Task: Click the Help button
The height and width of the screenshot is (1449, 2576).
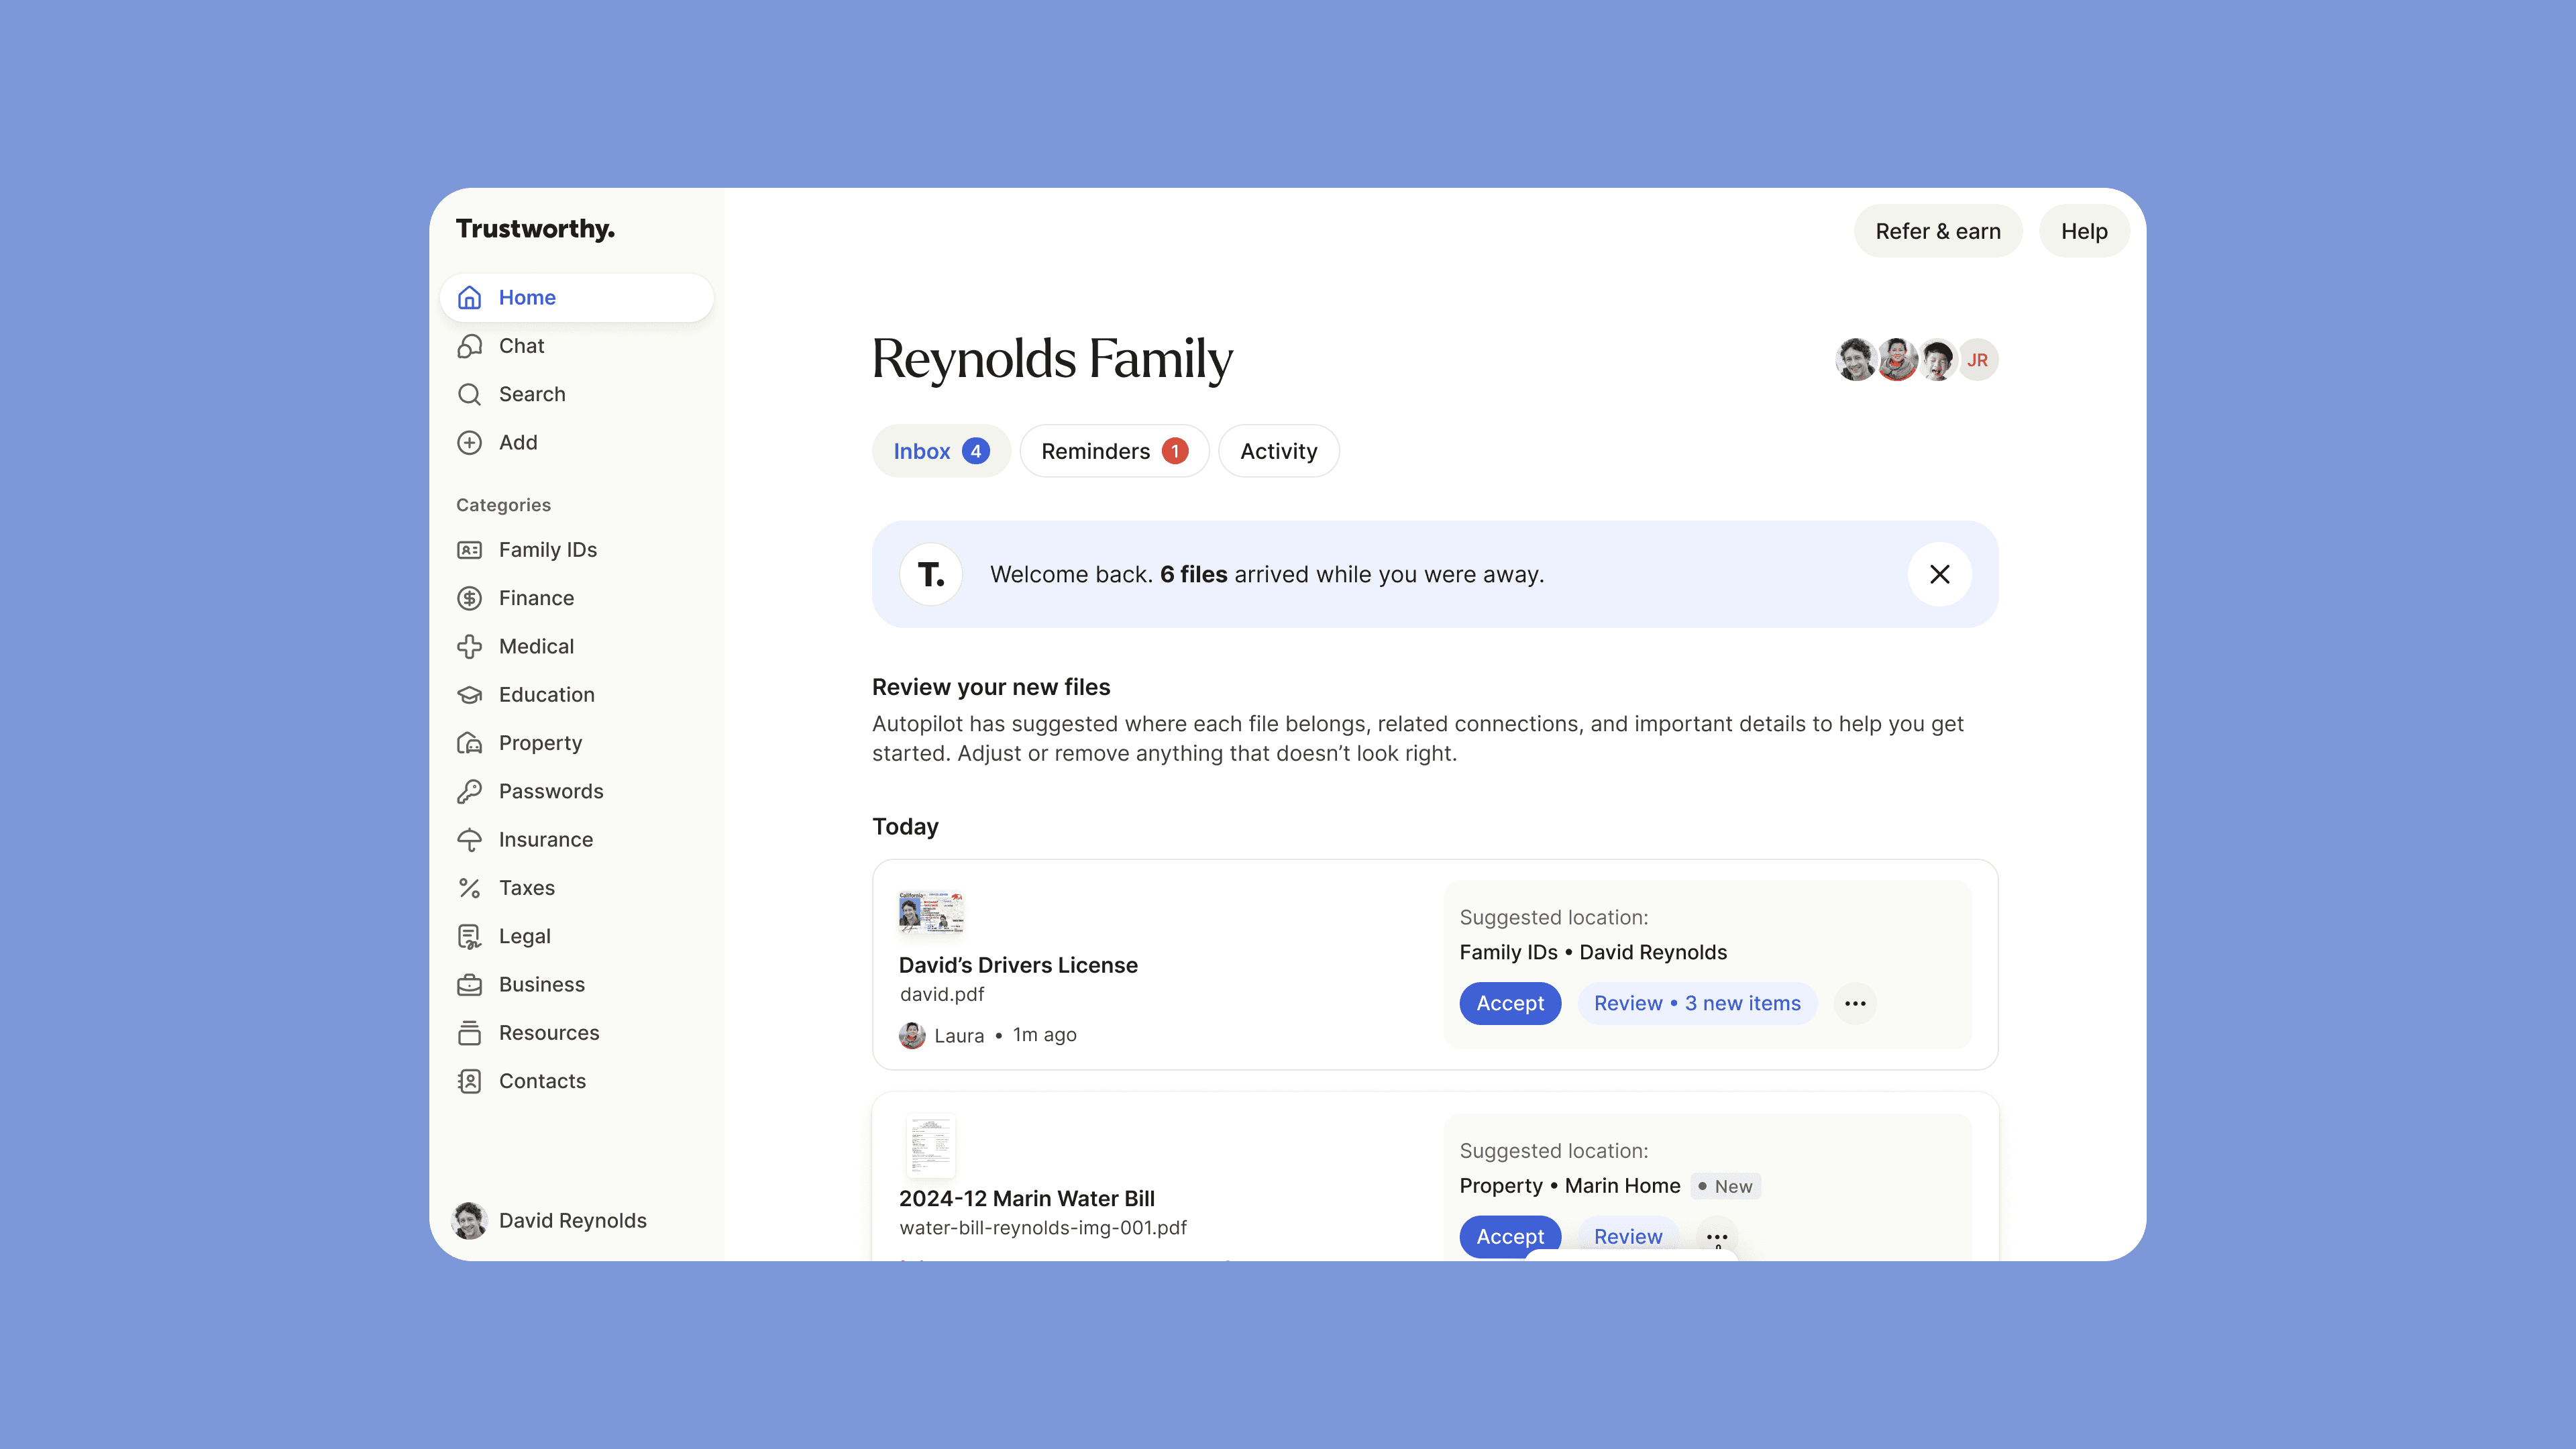Action: tap(2084, 231)
